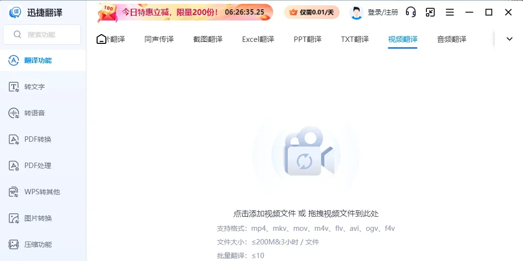This screenshot has width=523, height=261.
Task: Click the magnifier search icon
Action: (x=18, y=34)
